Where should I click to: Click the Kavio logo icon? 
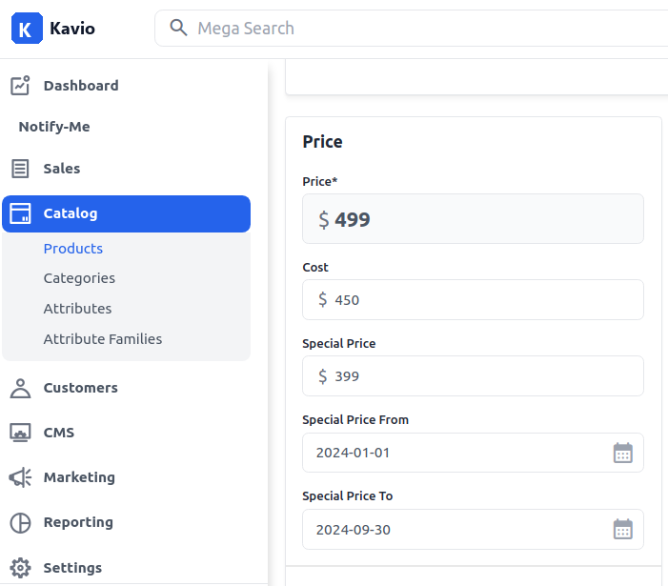point(27,28)
